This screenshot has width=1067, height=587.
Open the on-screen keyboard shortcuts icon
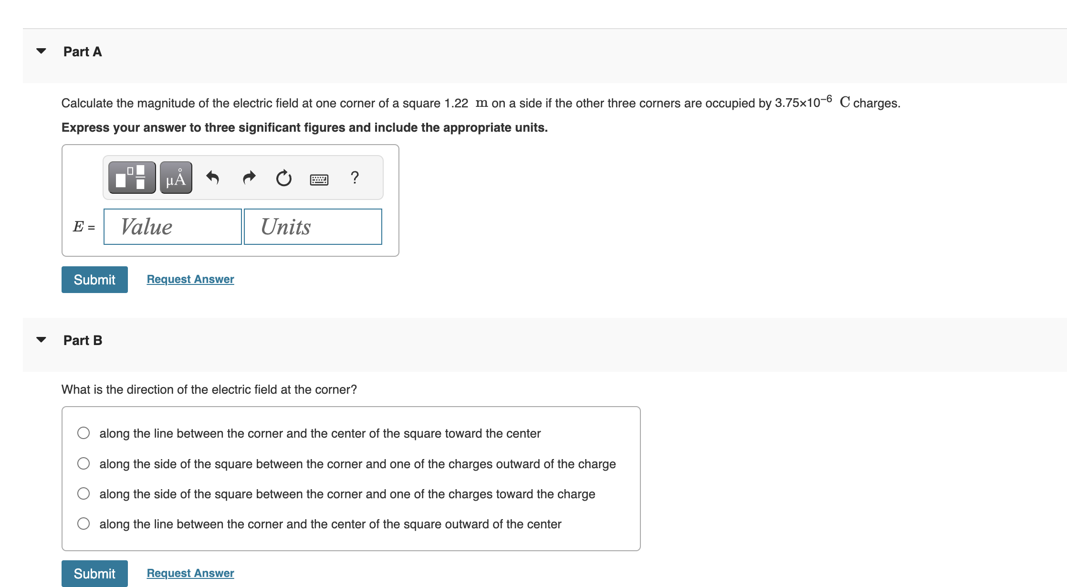[x=319, y=178]
